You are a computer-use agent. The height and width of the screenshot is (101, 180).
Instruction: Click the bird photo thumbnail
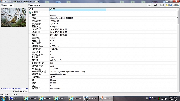point(14,17)
